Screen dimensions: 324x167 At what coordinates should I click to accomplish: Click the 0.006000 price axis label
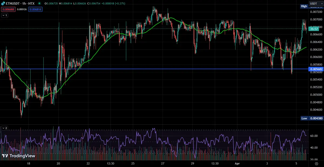coord(316,57)
